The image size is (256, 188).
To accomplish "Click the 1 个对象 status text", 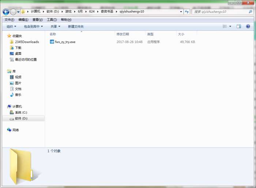I will (x=54, y=151).
